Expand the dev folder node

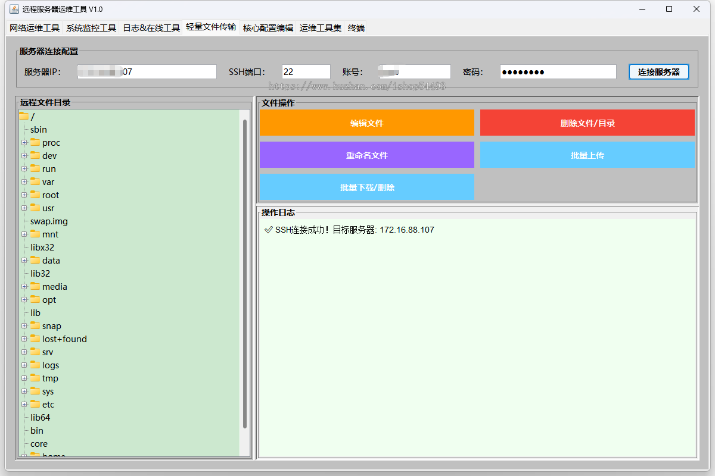(24, 156)
